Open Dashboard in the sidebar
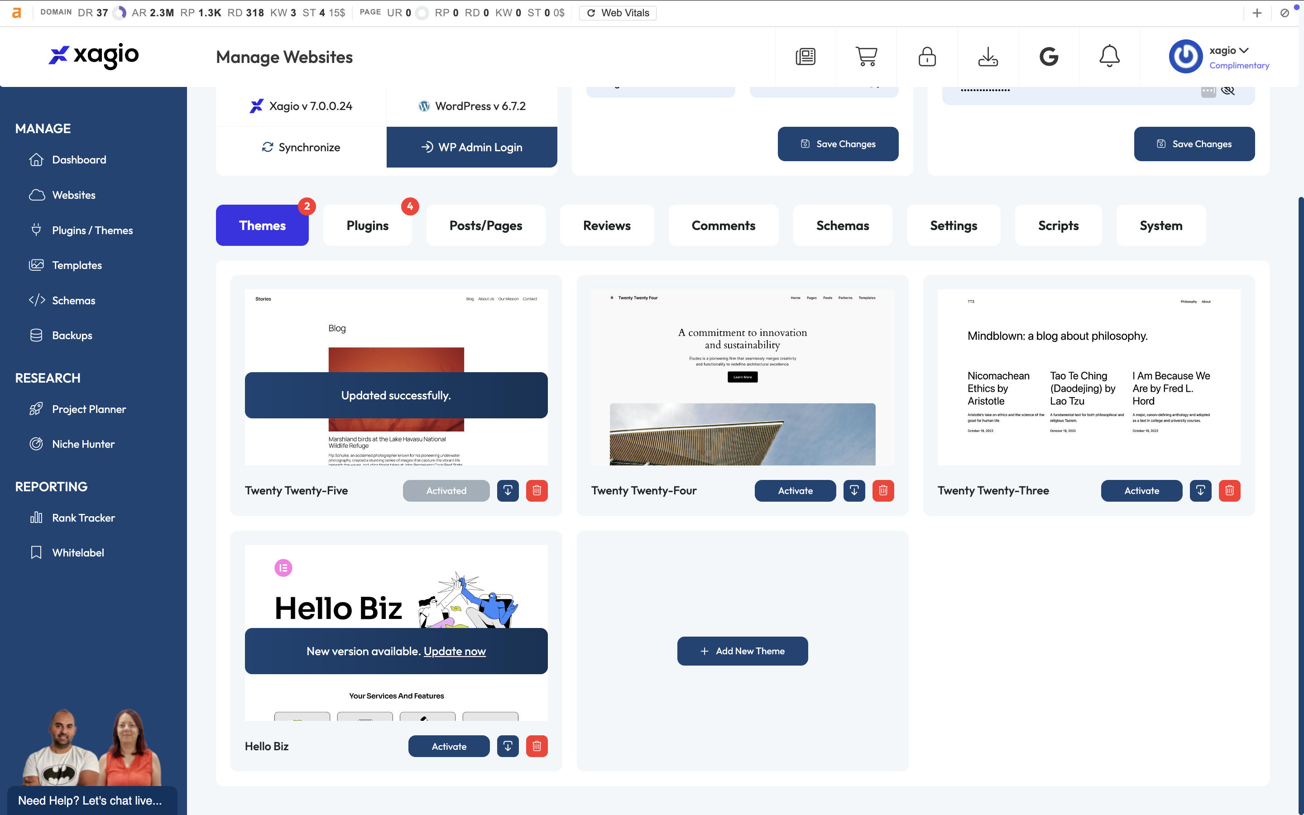 pyautogui.click(x=68, y=159)
